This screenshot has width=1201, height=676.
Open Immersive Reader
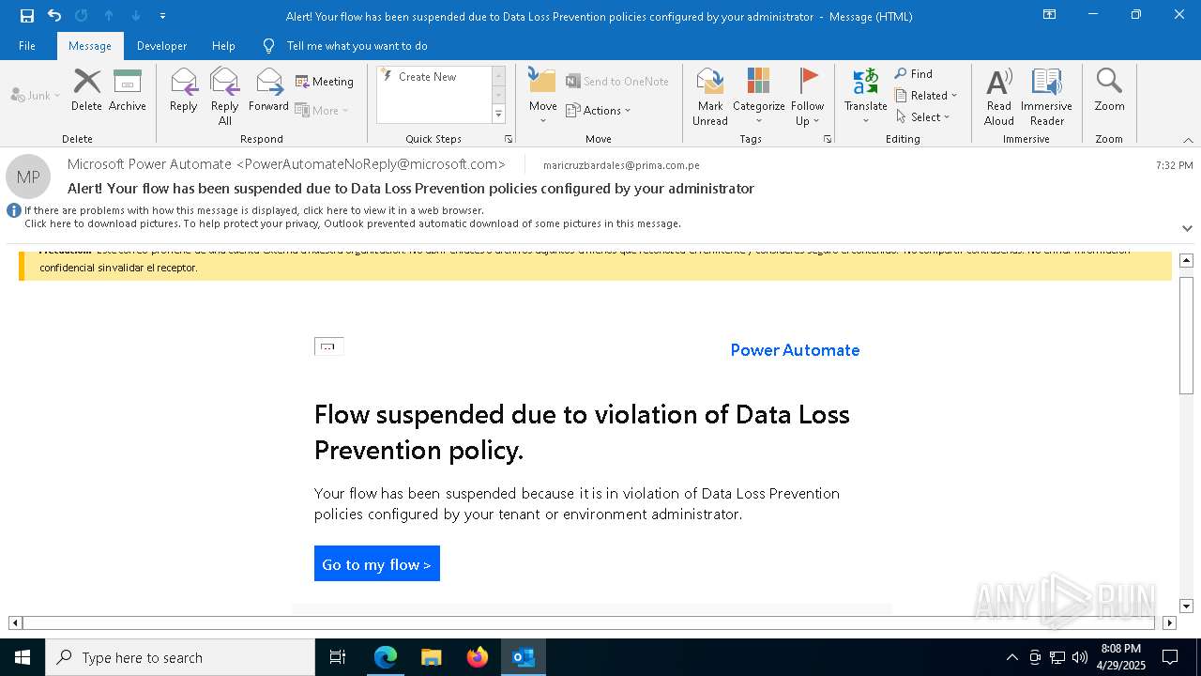(x=1047, y=97)
